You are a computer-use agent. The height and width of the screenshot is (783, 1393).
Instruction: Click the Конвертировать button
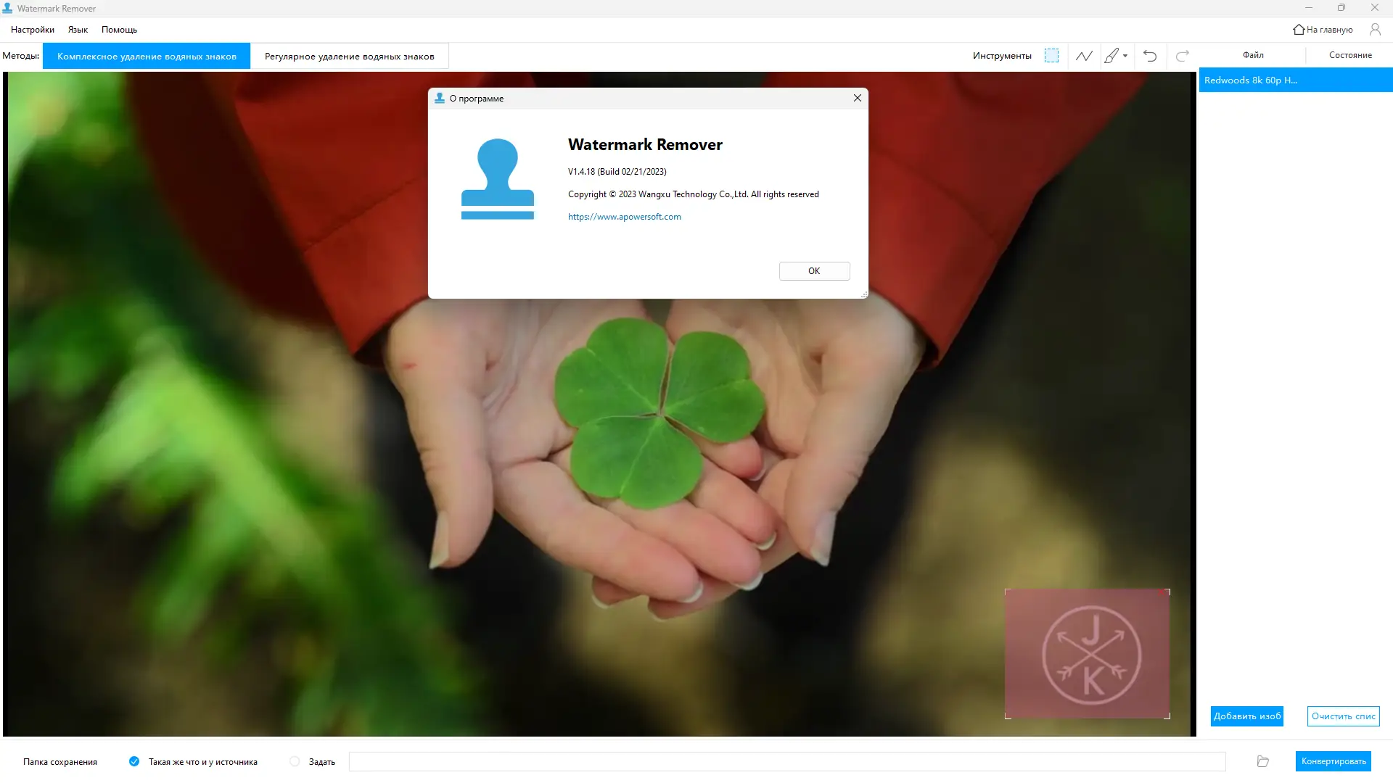(1333, 761)
